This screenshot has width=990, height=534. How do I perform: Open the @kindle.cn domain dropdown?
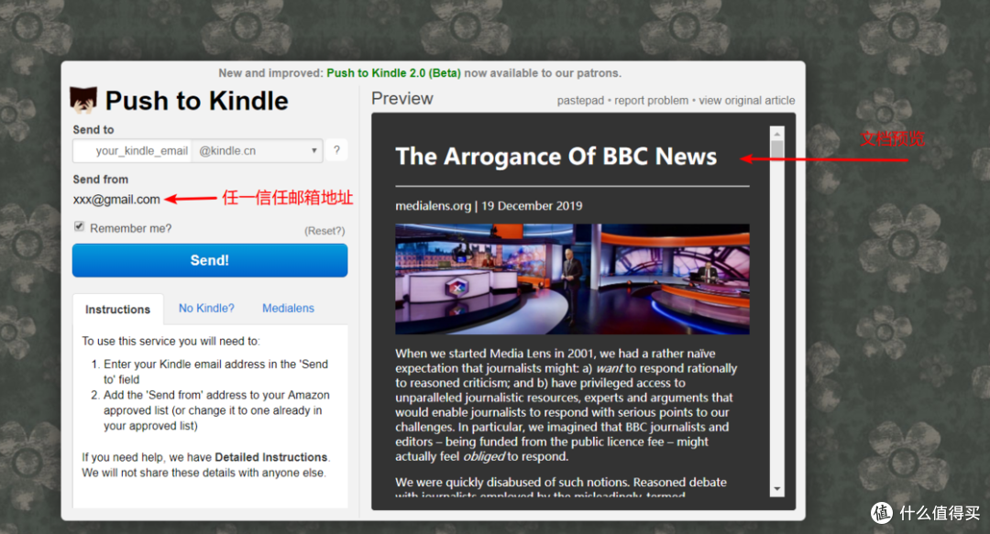[257, 151]
